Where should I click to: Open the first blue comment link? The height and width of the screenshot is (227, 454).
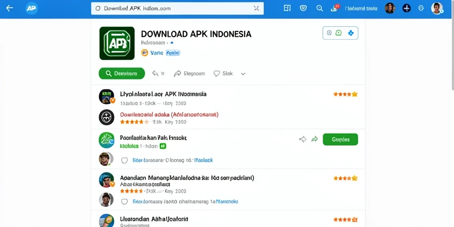tap(172, 160)
